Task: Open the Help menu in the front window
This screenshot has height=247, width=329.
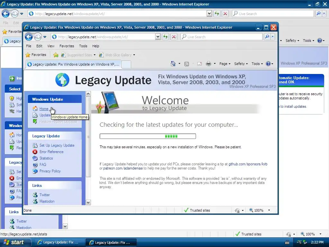Action: click(96, 46)
